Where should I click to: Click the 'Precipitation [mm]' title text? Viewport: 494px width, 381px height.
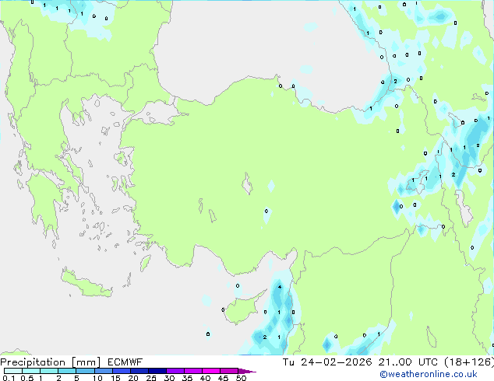(50, 362)
